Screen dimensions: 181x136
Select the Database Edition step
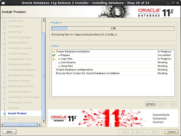18,43
